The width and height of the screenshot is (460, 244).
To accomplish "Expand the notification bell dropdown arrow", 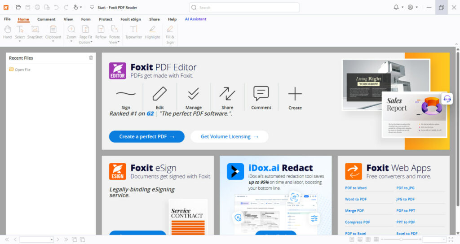I will click(x=402, y=7).
